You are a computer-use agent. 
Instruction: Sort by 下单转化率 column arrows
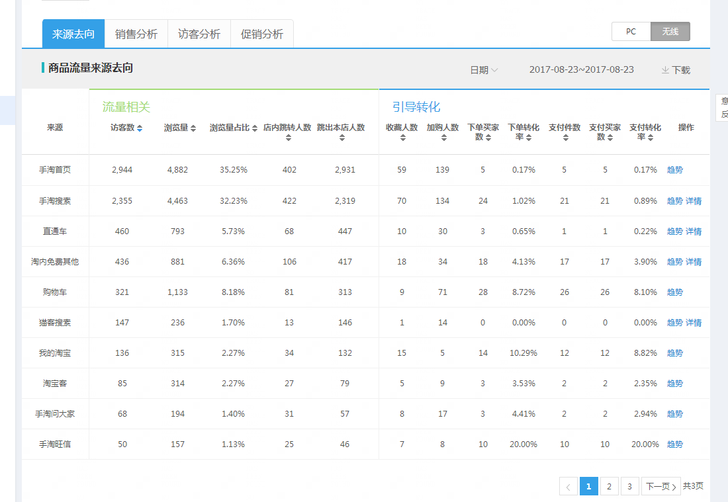click(x=528, y=138)
